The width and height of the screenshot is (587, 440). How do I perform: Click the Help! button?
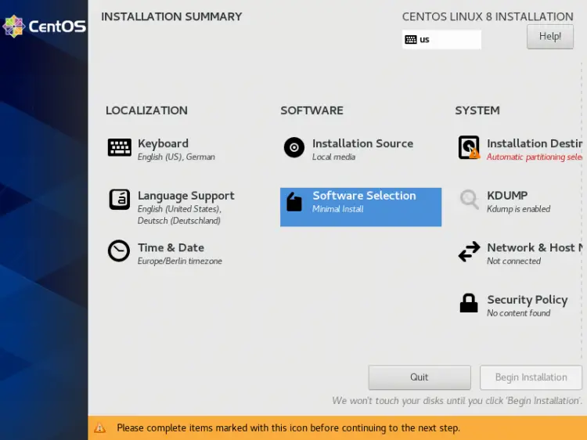550,36
